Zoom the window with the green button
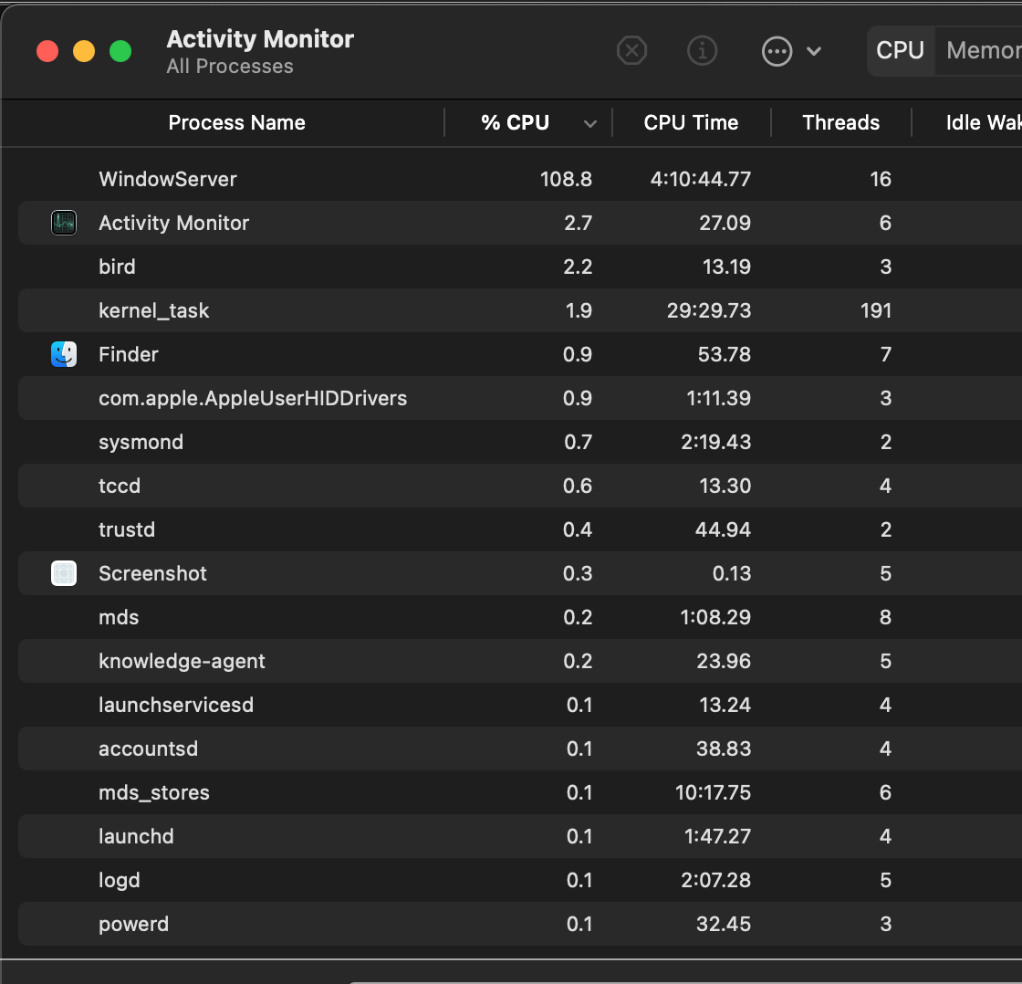The width and height of the screenshot is (1022, 984). click(x=120, y=51)
